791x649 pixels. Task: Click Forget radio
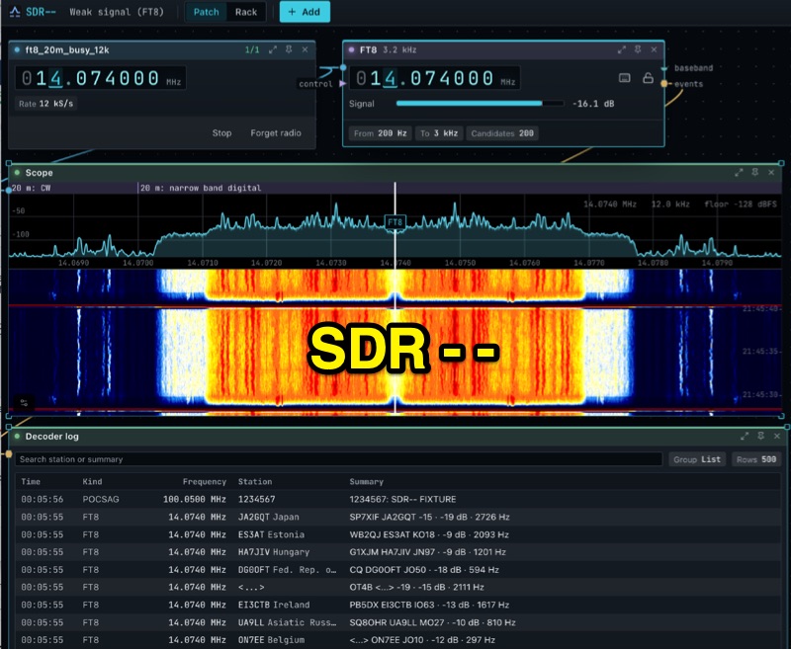(276, 133)
